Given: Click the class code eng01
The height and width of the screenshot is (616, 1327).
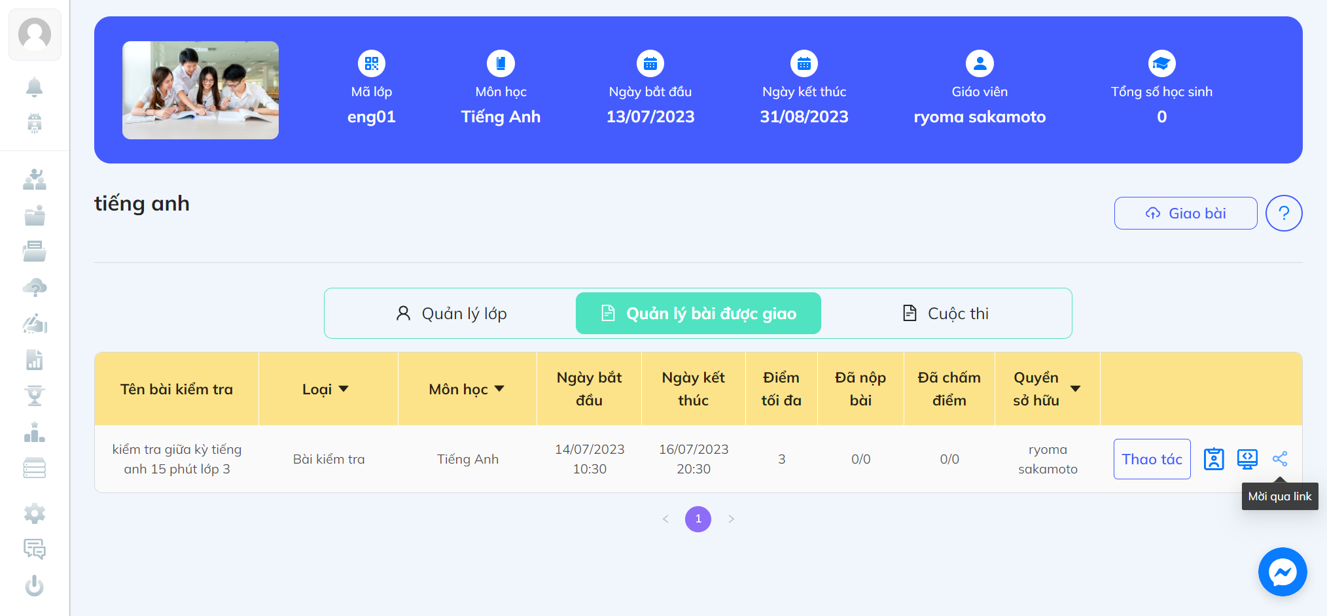Looking at the screenshot, I should coord(371,117).
